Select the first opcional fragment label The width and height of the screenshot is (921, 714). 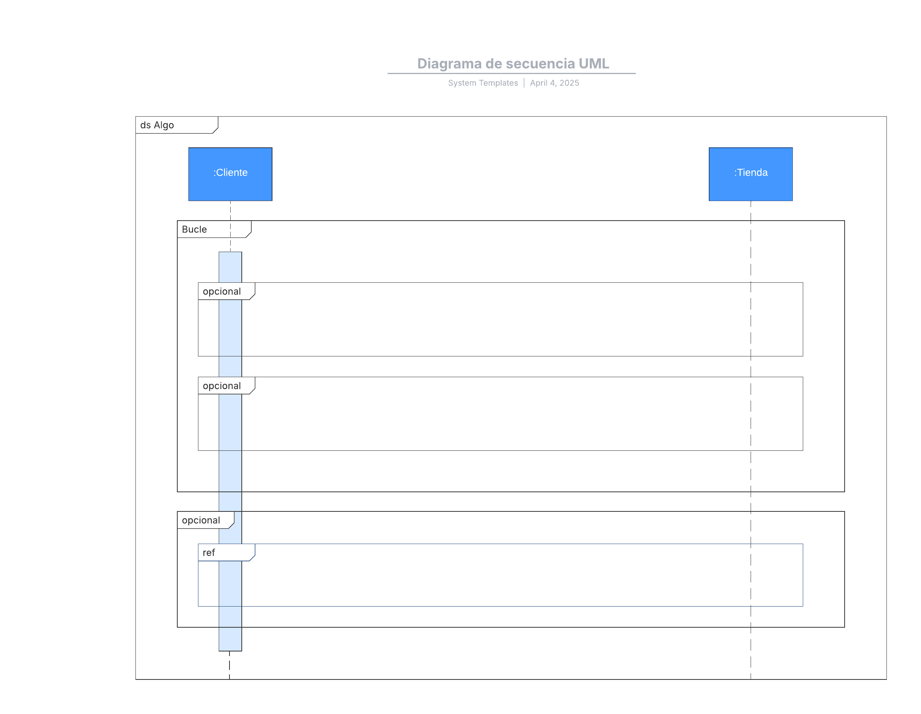(x=222, y=291)
